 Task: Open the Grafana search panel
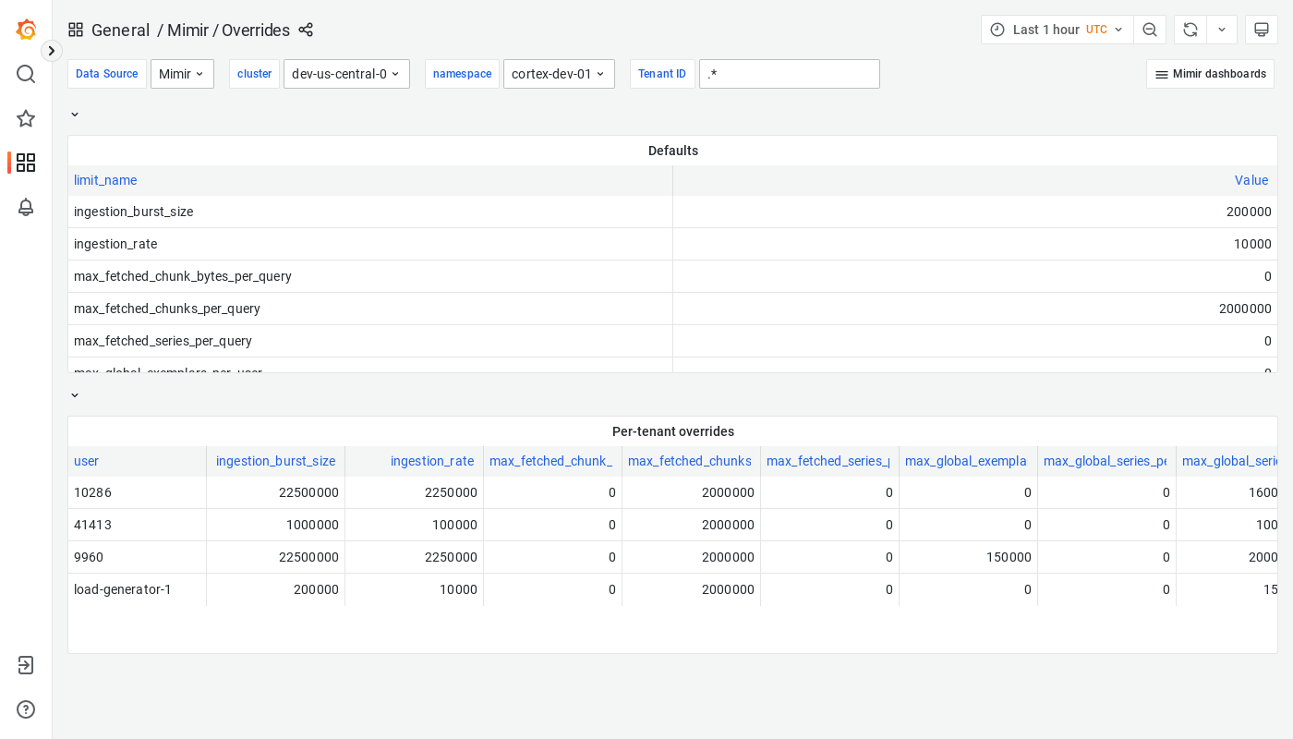(26, 74)
